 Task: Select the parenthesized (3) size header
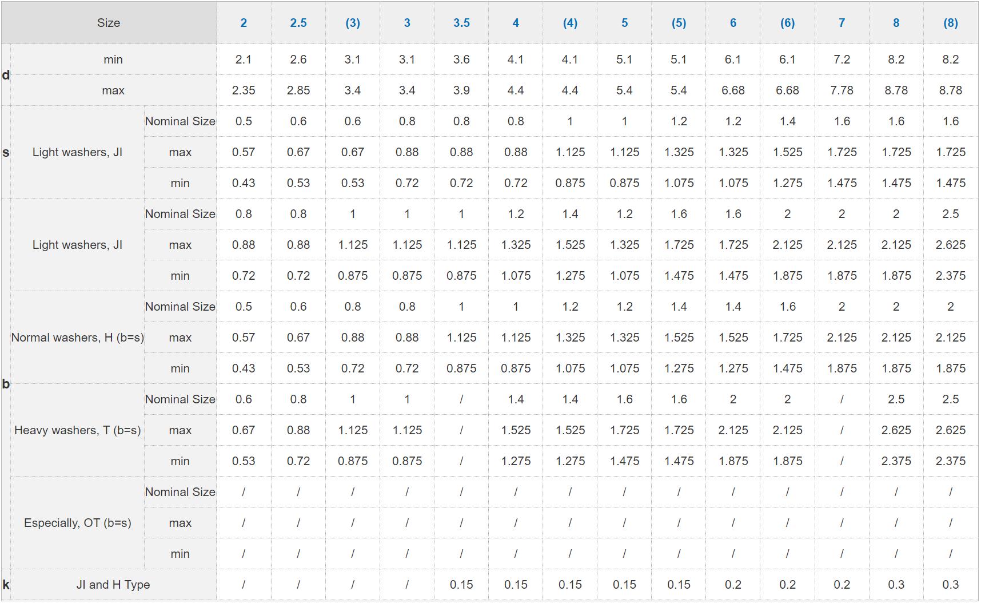353,23
